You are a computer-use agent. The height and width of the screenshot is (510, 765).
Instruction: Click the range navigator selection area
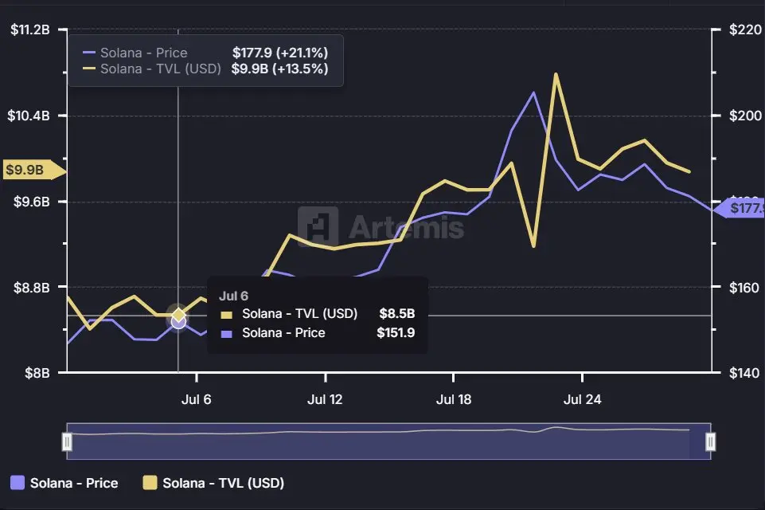[388, 441]
